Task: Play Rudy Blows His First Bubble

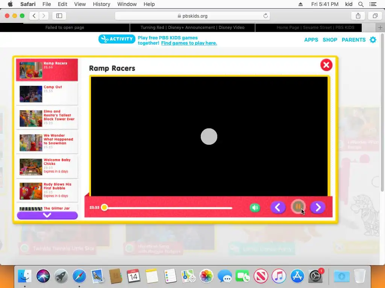Action: (47, 191)
